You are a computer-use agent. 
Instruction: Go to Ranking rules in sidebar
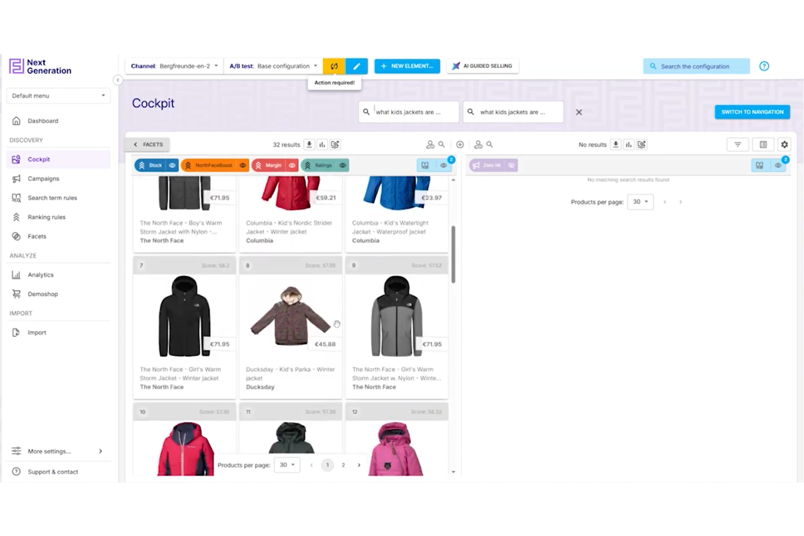[x=46, y=217]
